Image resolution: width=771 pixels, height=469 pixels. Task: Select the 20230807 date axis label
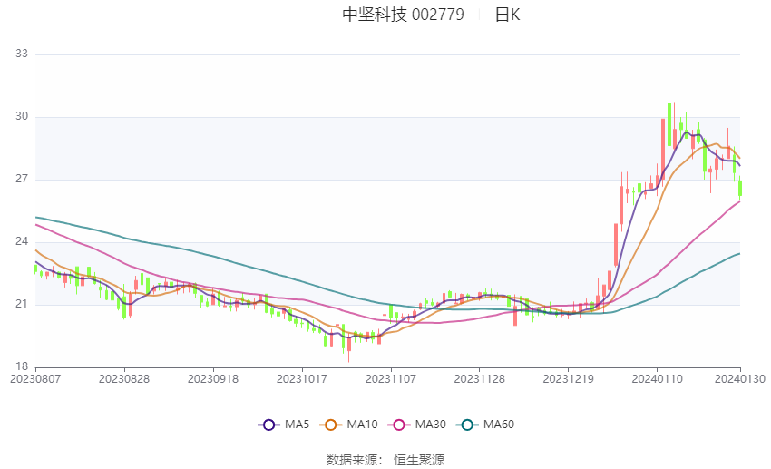(35, 379)
